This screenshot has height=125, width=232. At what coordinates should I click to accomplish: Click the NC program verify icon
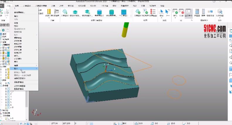[x=145, y=12]
